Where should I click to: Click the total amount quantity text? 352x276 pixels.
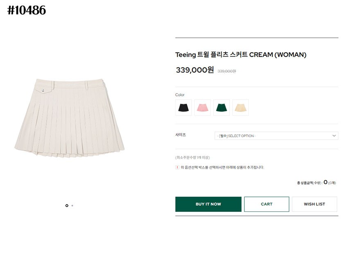click(316, 183)
